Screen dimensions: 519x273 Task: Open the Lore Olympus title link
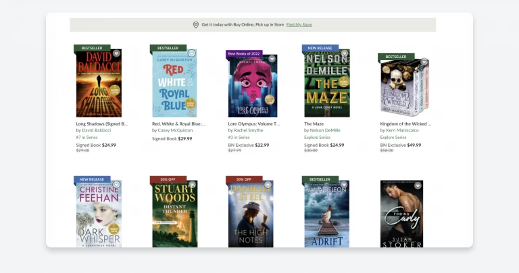(253, 124)
